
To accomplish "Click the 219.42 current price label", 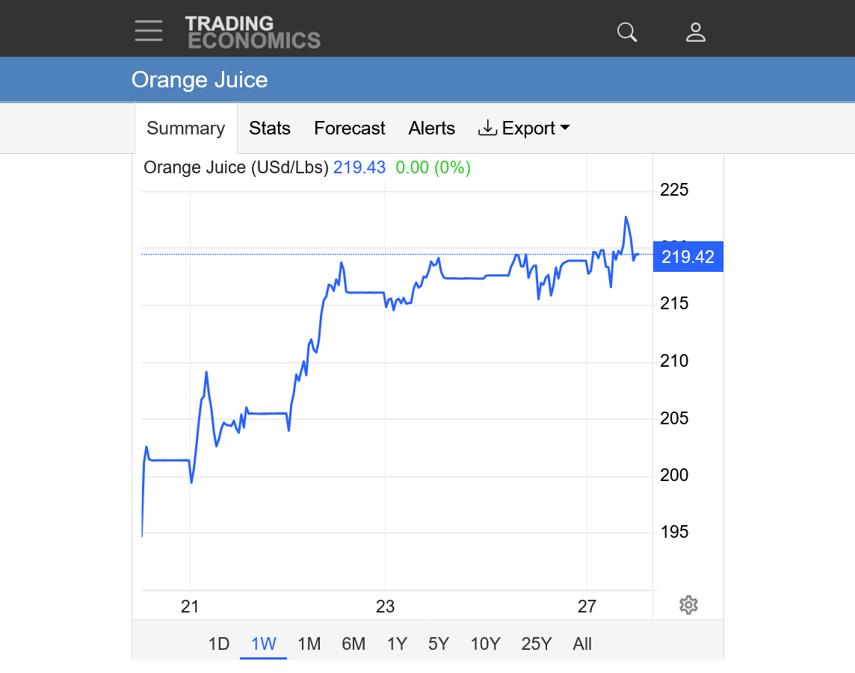I will coord(688,258).
